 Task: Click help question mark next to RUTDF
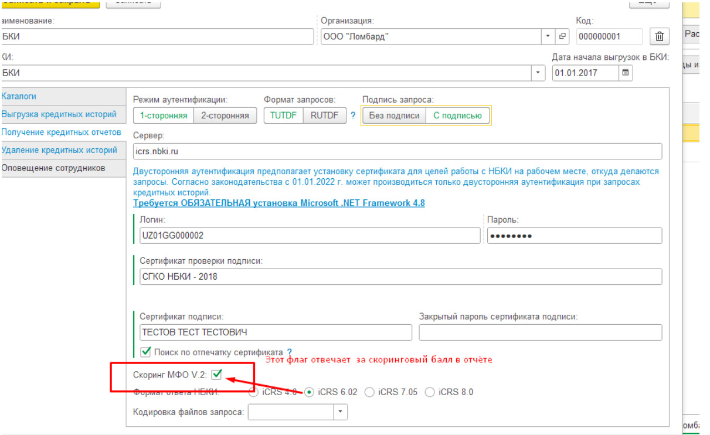[x=353, y=115]
